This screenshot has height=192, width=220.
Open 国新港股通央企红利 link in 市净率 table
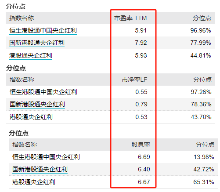click(x=37, y=105)
